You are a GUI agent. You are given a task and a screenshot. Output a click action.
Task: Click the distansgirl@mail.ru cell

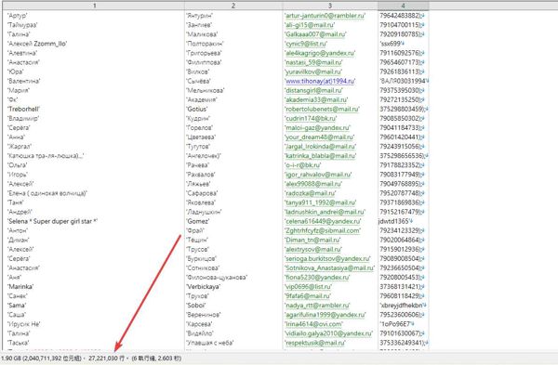(x=313, y=91)
